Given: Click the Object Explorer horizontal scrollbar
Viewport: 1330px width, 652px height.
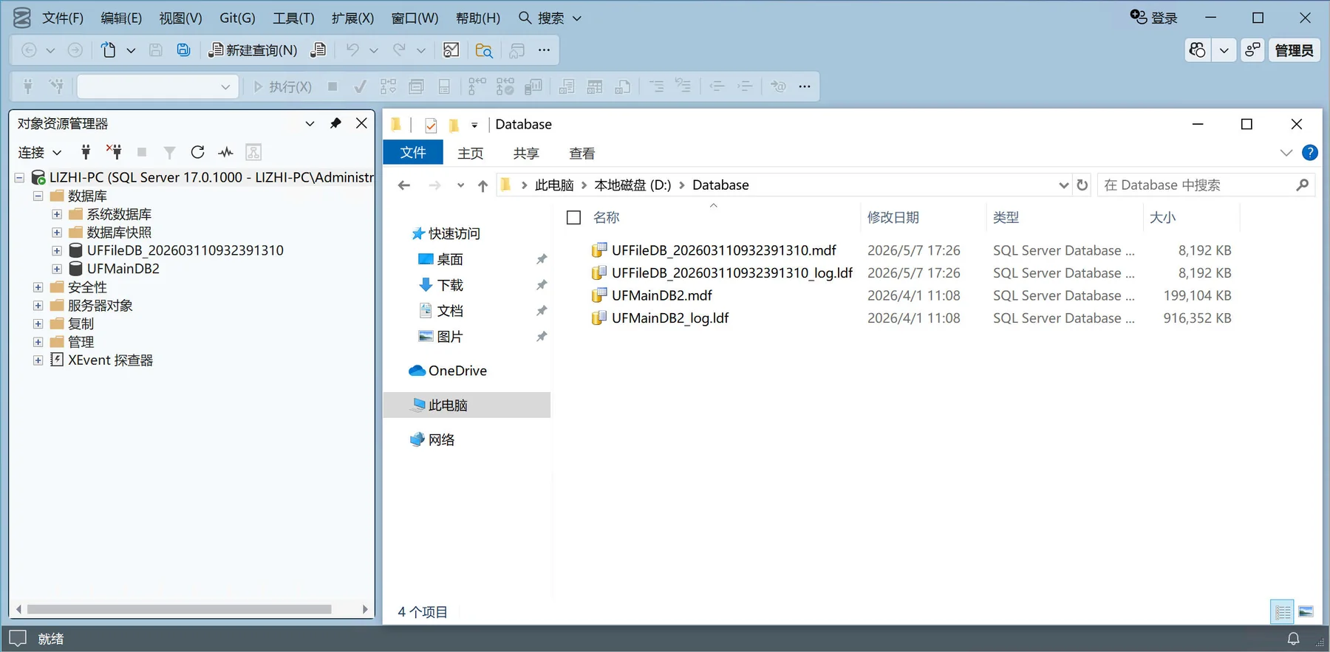Looking at the screenshot, I should point(179,610).
